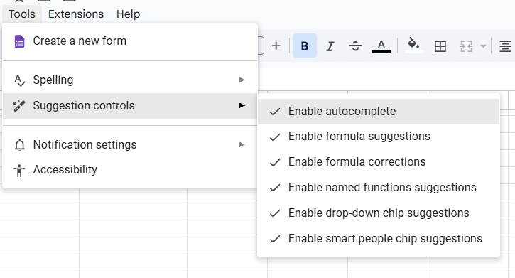This screenshot has height=278, width=515.
Task: Toggle Enable smart people chip suggestions
Action: coord(379,239)
